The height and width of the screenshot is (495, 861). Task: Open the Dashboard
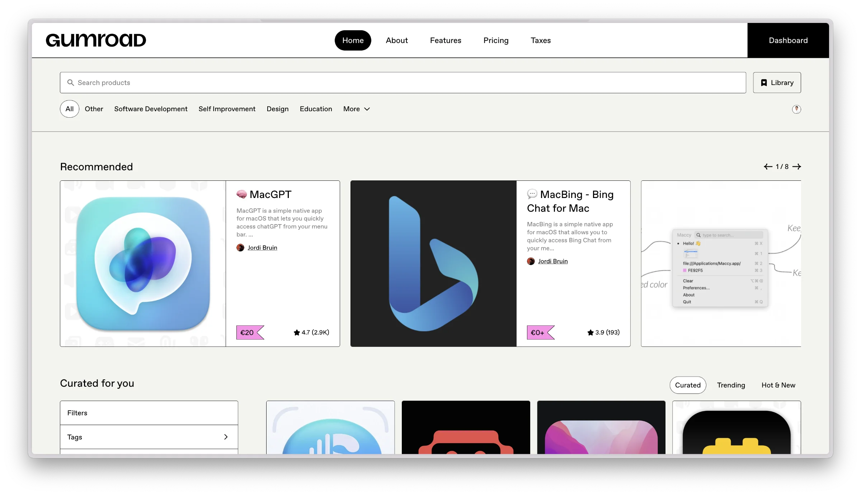(x=788, y=40)
